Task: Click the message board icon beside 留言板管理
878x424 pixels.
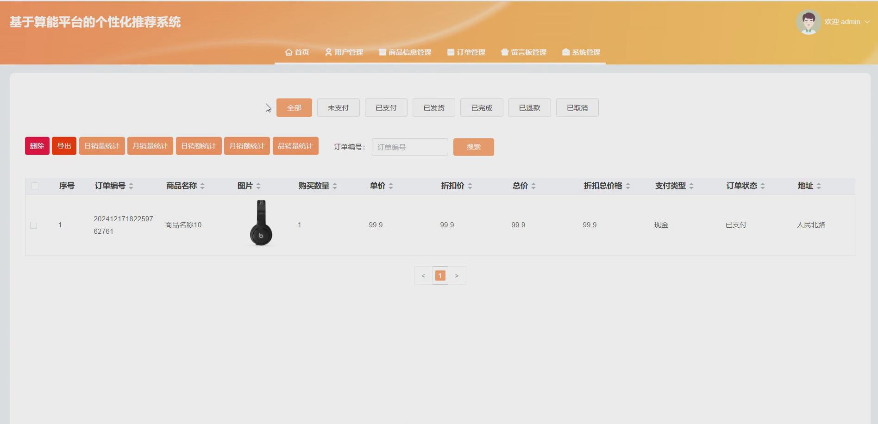Action: point(504,52)
